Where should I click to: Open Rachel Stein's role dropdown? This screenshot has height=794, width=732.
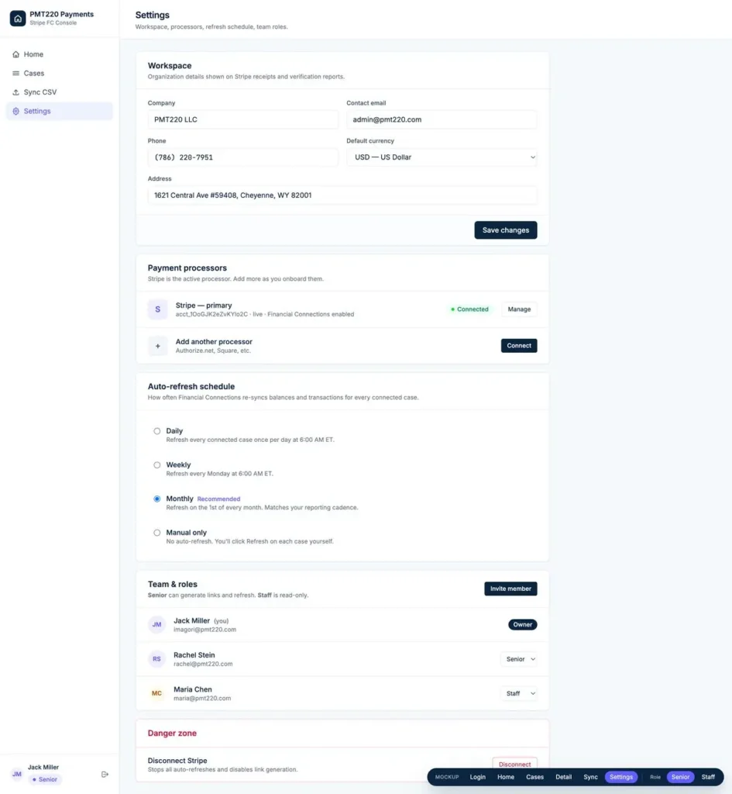pos(519,659)
